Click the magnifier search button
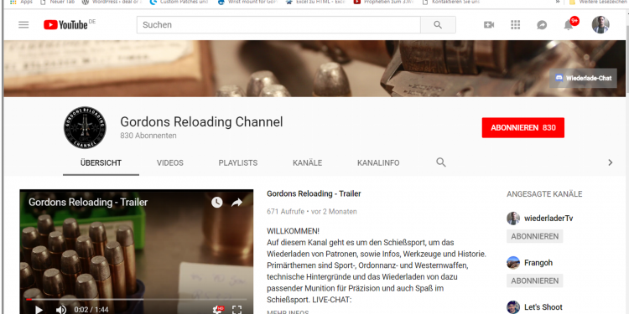Image resolution: width=629 pixels, height=314 pixels. tap(438, 25)
